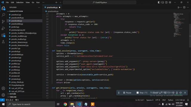
Task: Show more menu items via title bar ellipsis
Action: click(43, 2)
